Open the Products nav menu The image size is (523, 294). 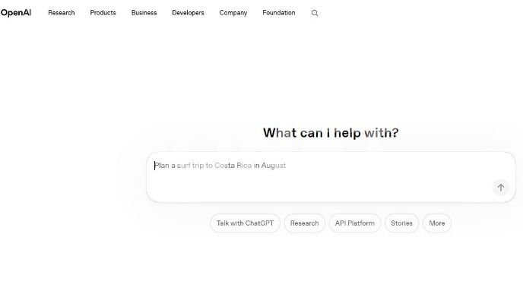(103, 13)
